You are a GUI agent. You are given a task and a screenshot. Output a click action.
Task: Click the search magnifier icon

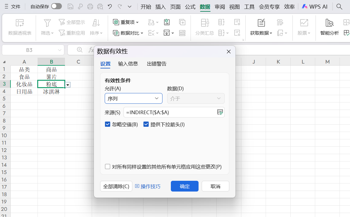(x=339, y=6)
